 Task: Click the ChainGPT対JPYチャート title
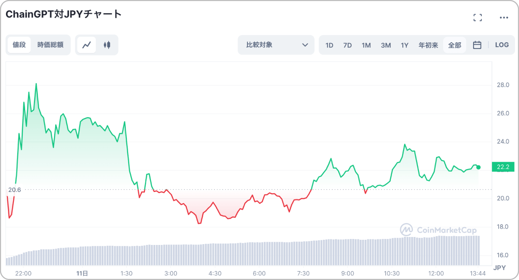coord(64,14)
